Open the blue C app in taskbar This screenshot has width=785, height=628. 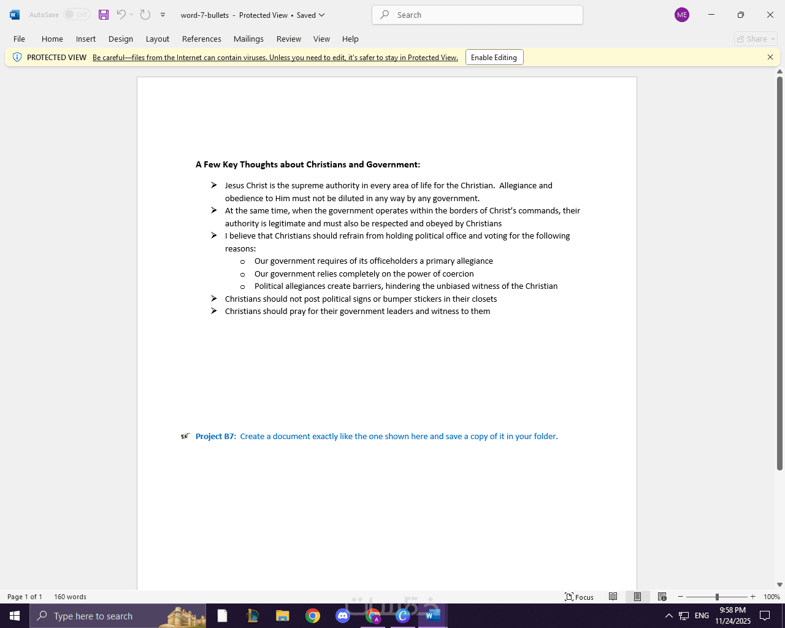pos(403,616)
